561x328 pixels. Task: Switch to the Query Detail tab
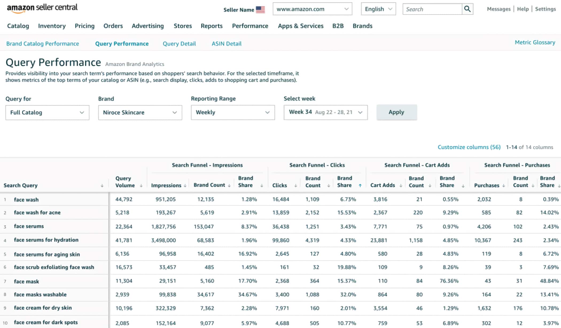[179, 43]
